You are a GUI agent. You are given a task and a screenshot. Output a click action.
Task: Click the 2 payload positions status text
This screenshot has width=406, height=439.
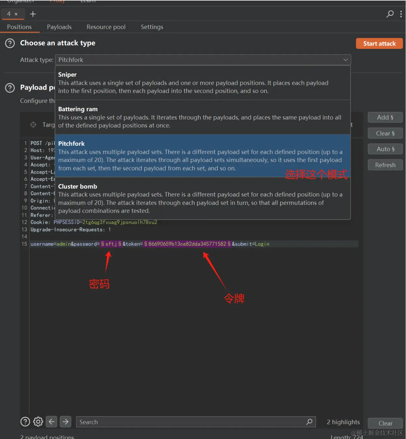pos(47,437)
